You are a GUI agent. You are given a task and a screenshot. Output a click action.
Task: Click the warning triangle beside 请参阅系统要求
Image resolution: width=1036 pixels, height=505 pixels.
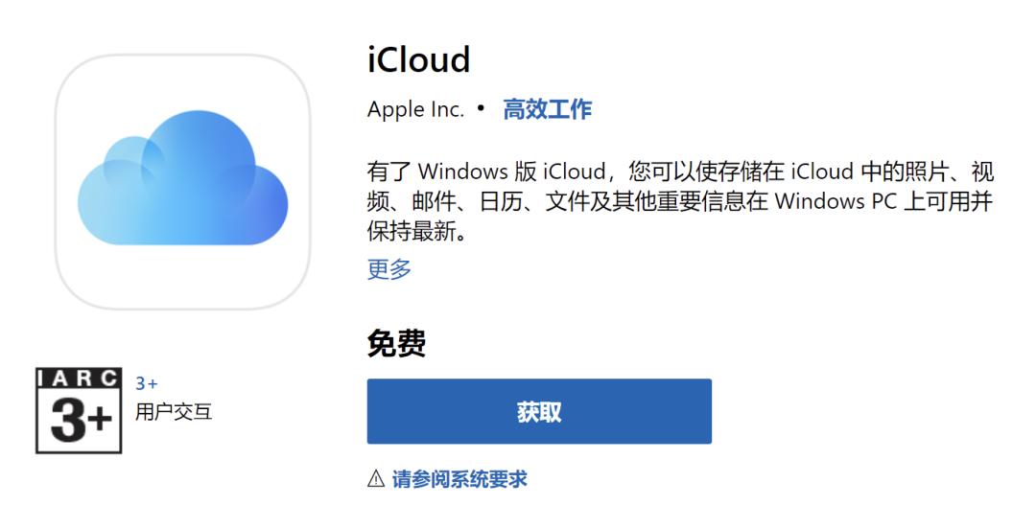coord(376,479)
